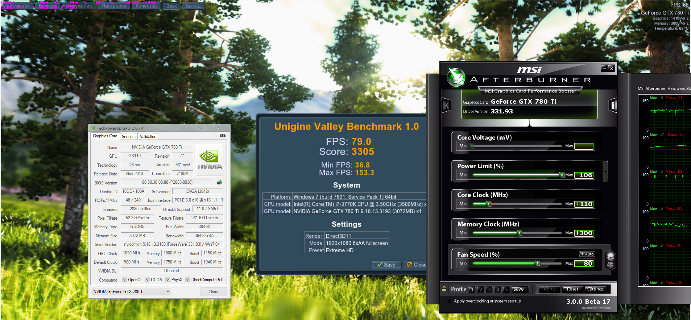Click the Subvendor field EVGA (3842)
Viewport: 691px width, 320px height.
tap(198, 191)
